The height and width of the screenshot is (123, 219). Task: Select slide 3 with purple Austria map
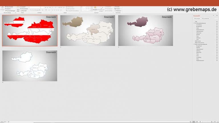coord(145,30)
